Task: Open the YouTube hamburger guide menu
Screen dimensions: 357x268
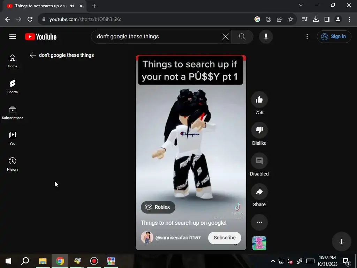Action: click(13, 36)
